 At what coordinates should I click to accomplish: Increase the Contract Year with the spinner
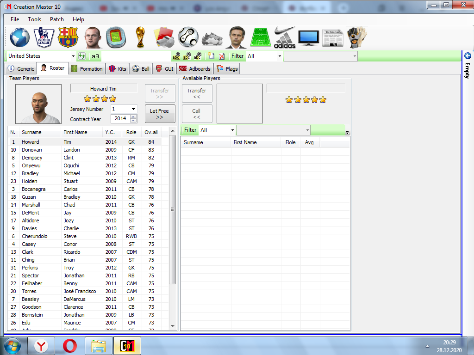(134, 117)
